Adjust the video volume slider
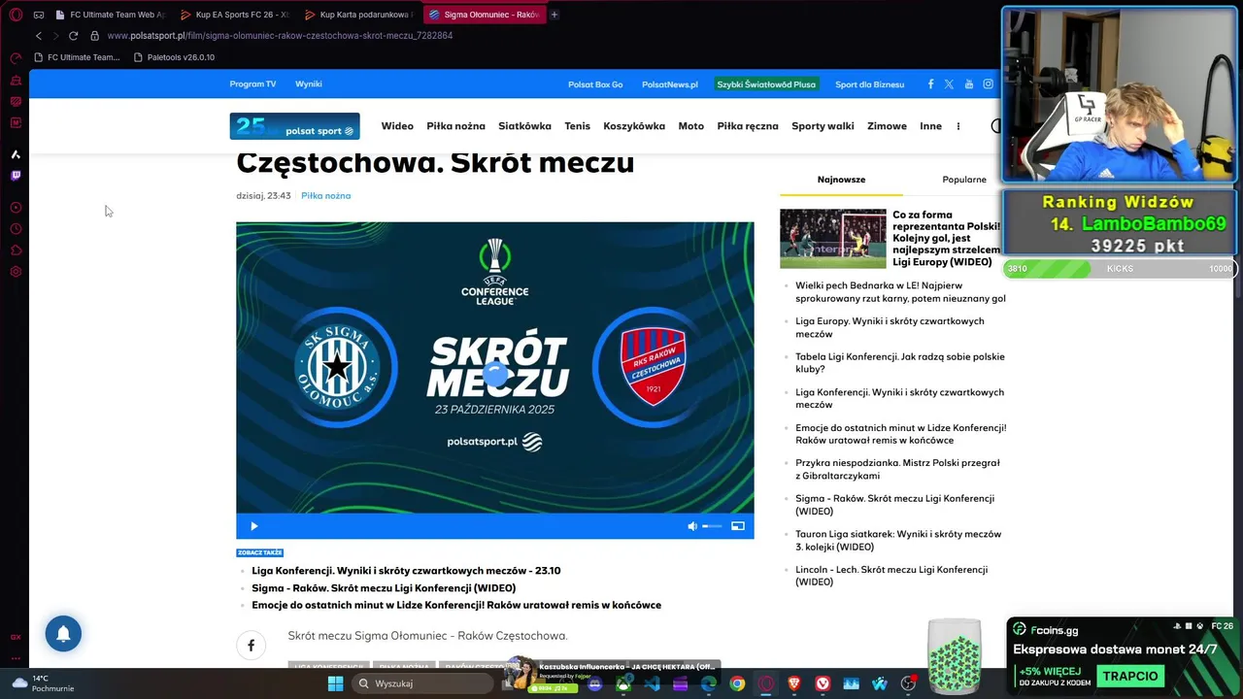The width and height of the screenshot is (1243, 699). point(713,526)
